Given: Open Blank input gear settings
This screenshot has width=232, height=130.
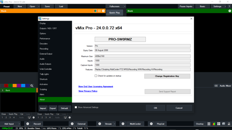Looking at the screenshot, I should pyautogui.click(x=34, y=117).
